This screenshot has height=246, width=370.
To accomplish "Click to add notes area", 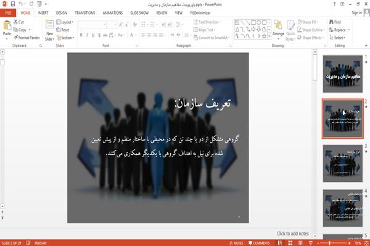I will click(292, 234).
